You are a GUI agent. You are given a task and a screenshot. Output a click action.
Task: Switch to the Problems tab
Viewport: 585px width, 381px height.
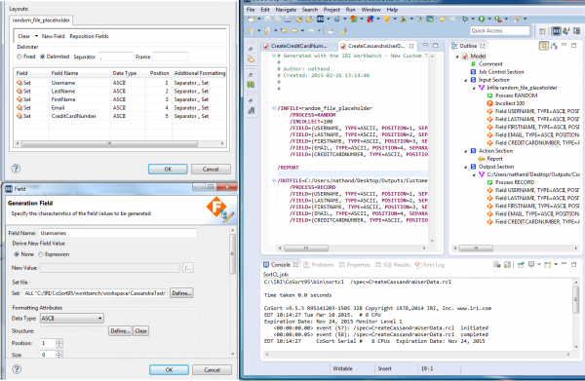pos(319,265)
